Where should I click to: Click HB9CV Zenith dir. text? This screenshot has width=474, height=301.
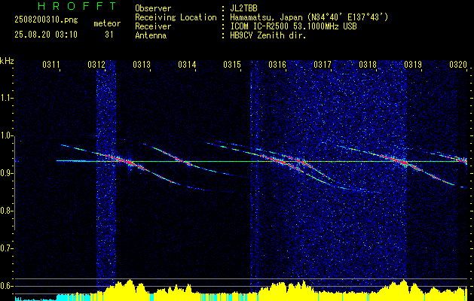pyautogui.click(x=268, y=35)
